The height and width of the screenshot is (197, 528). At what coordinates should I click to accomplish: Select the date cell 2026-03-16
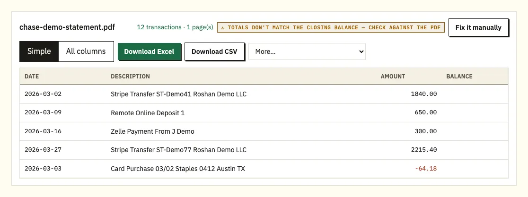tap(43, 131)
